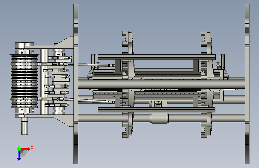Select the left vertical frame plate

click(76, 84)
